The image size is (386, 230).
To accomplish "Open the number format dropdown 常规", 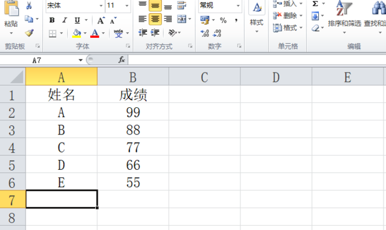I will click(238, 6).
